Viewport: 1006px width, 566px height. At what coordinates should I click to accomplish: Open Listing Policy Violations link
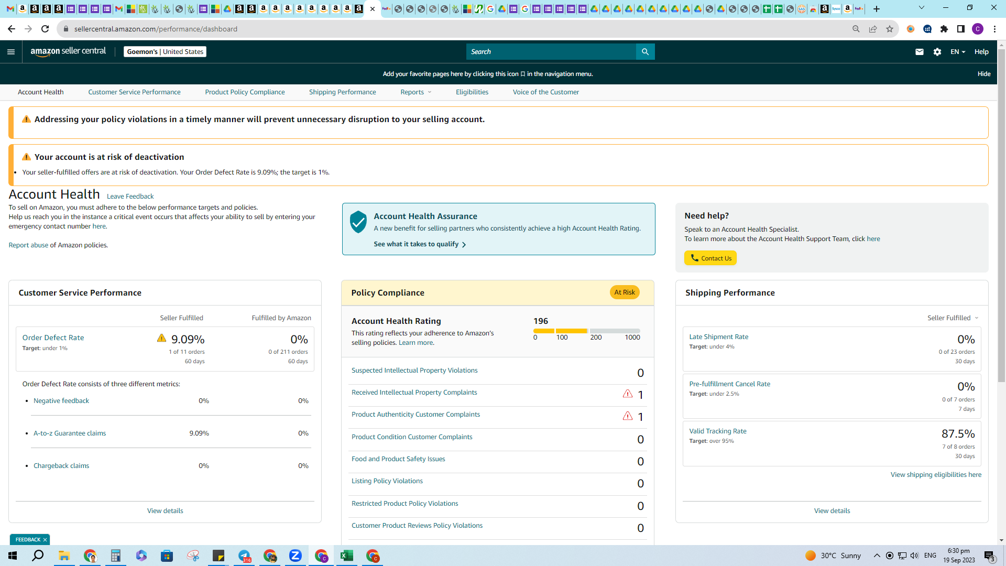(387, 481)
